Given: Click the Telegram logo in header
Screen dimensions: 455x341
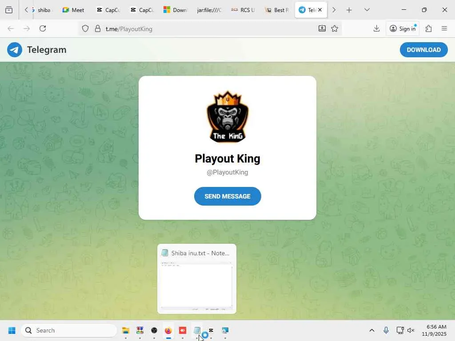Looking at the screenshot, I should click(x=15, y=50).
